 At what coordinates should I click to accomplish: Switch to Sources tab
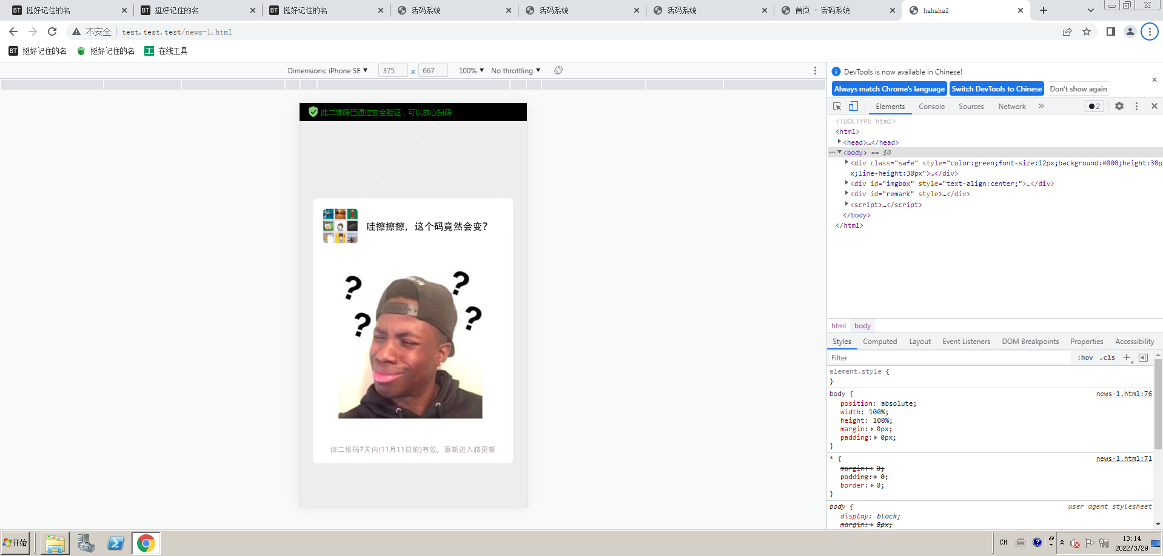(971, 106)
